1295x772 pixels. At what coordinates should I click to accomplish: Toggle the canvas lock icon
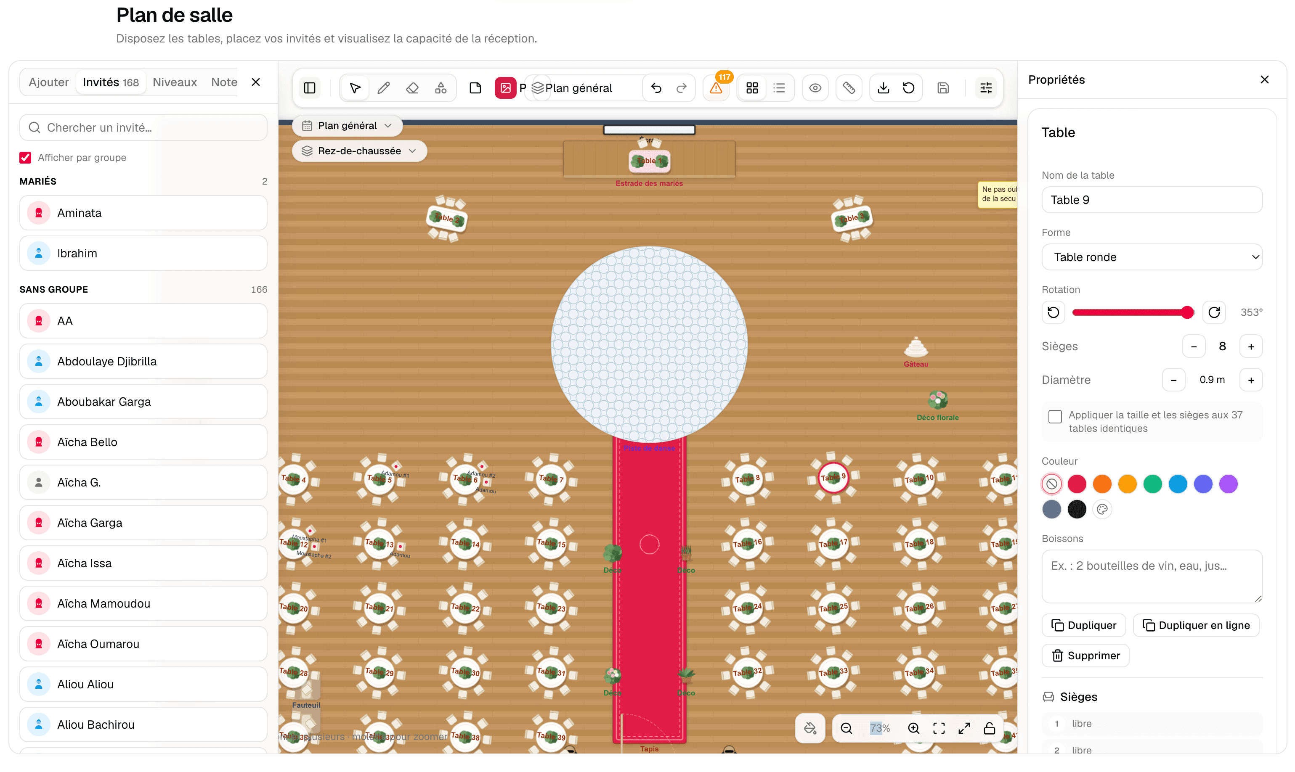click(x=990, y=728)
